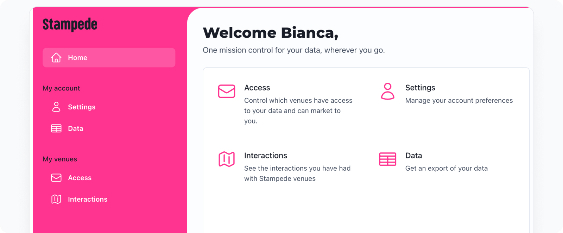Click the large table icon on Data card

pos(388,159)
